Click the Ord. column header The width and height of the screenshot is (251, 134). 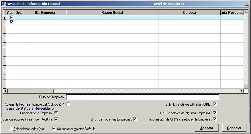point(19,13)
